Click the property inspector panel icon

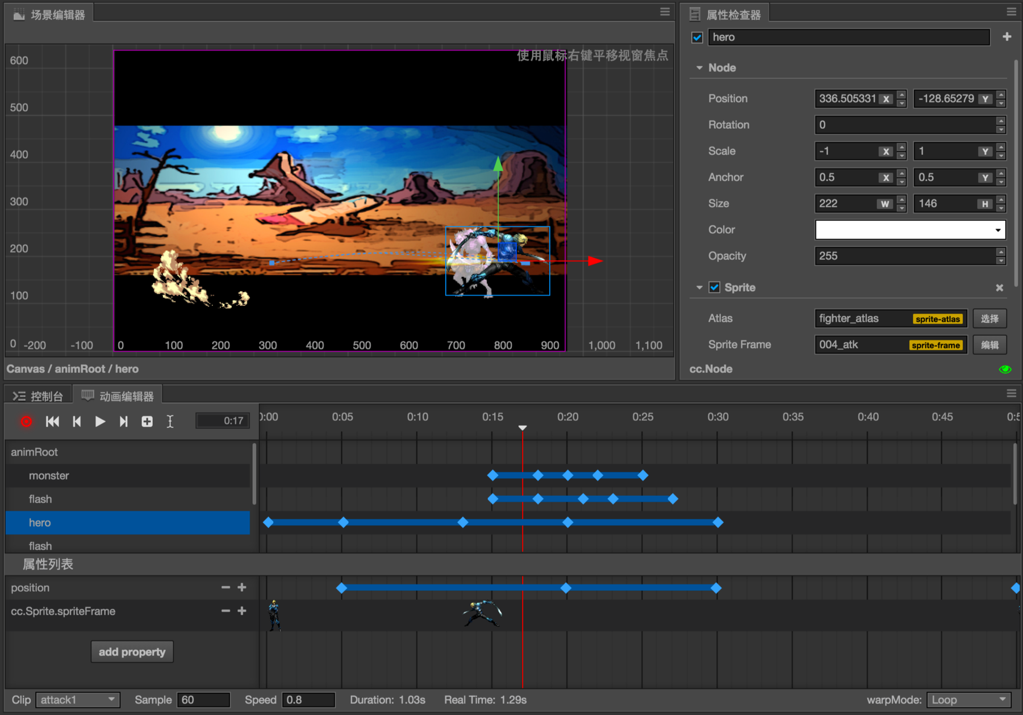coord(694,15)
